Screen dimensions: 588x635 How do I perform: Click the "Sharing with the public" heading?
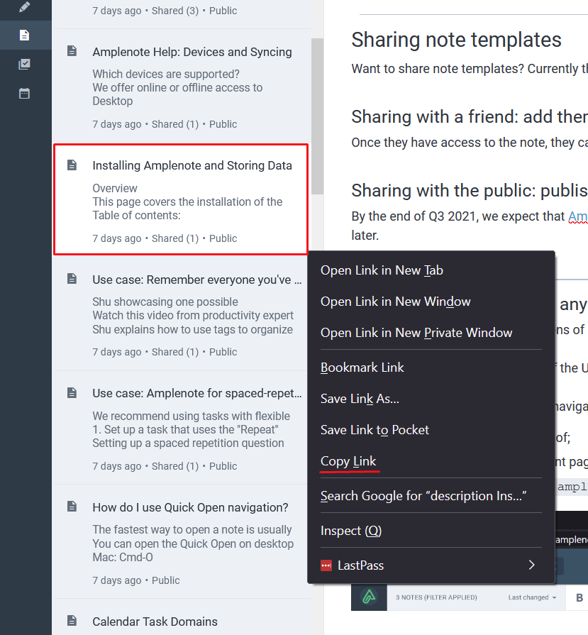(x=470, y=190)
